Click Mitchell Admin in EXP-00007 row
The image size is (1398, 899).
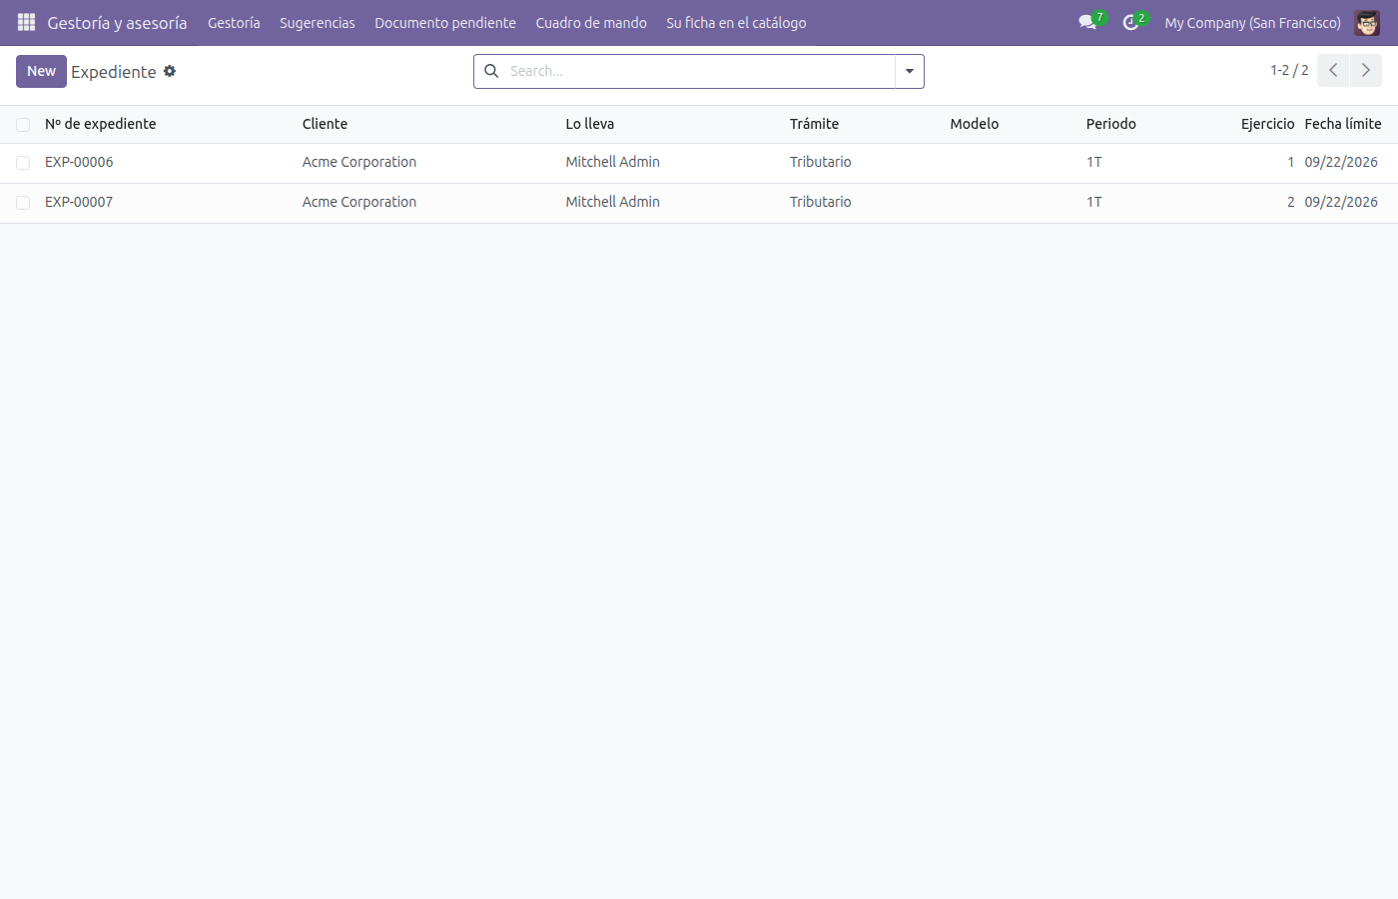tap(613, 202)
